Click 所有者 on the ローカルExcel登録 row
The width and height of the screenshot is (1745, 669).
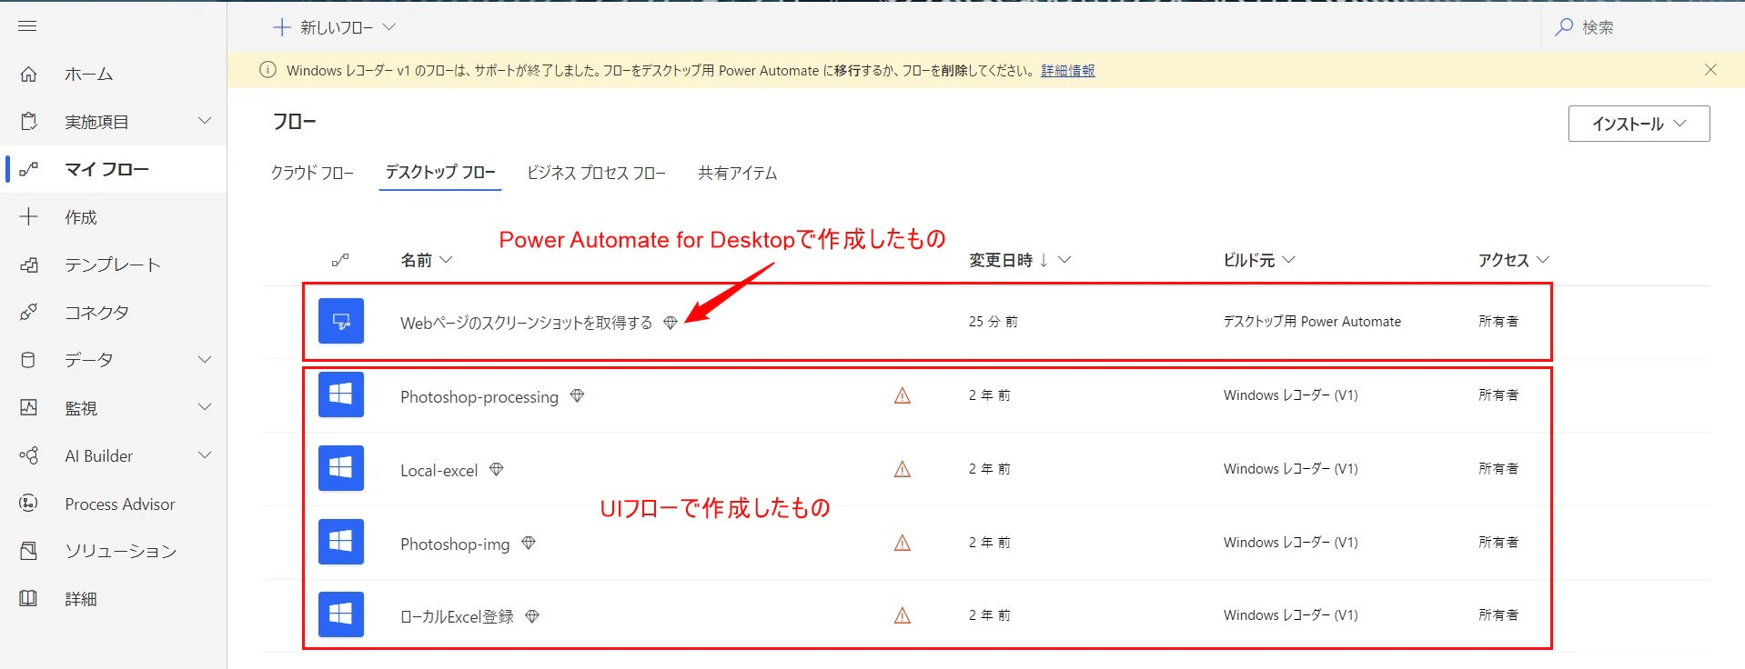(x=1498, y=615)
